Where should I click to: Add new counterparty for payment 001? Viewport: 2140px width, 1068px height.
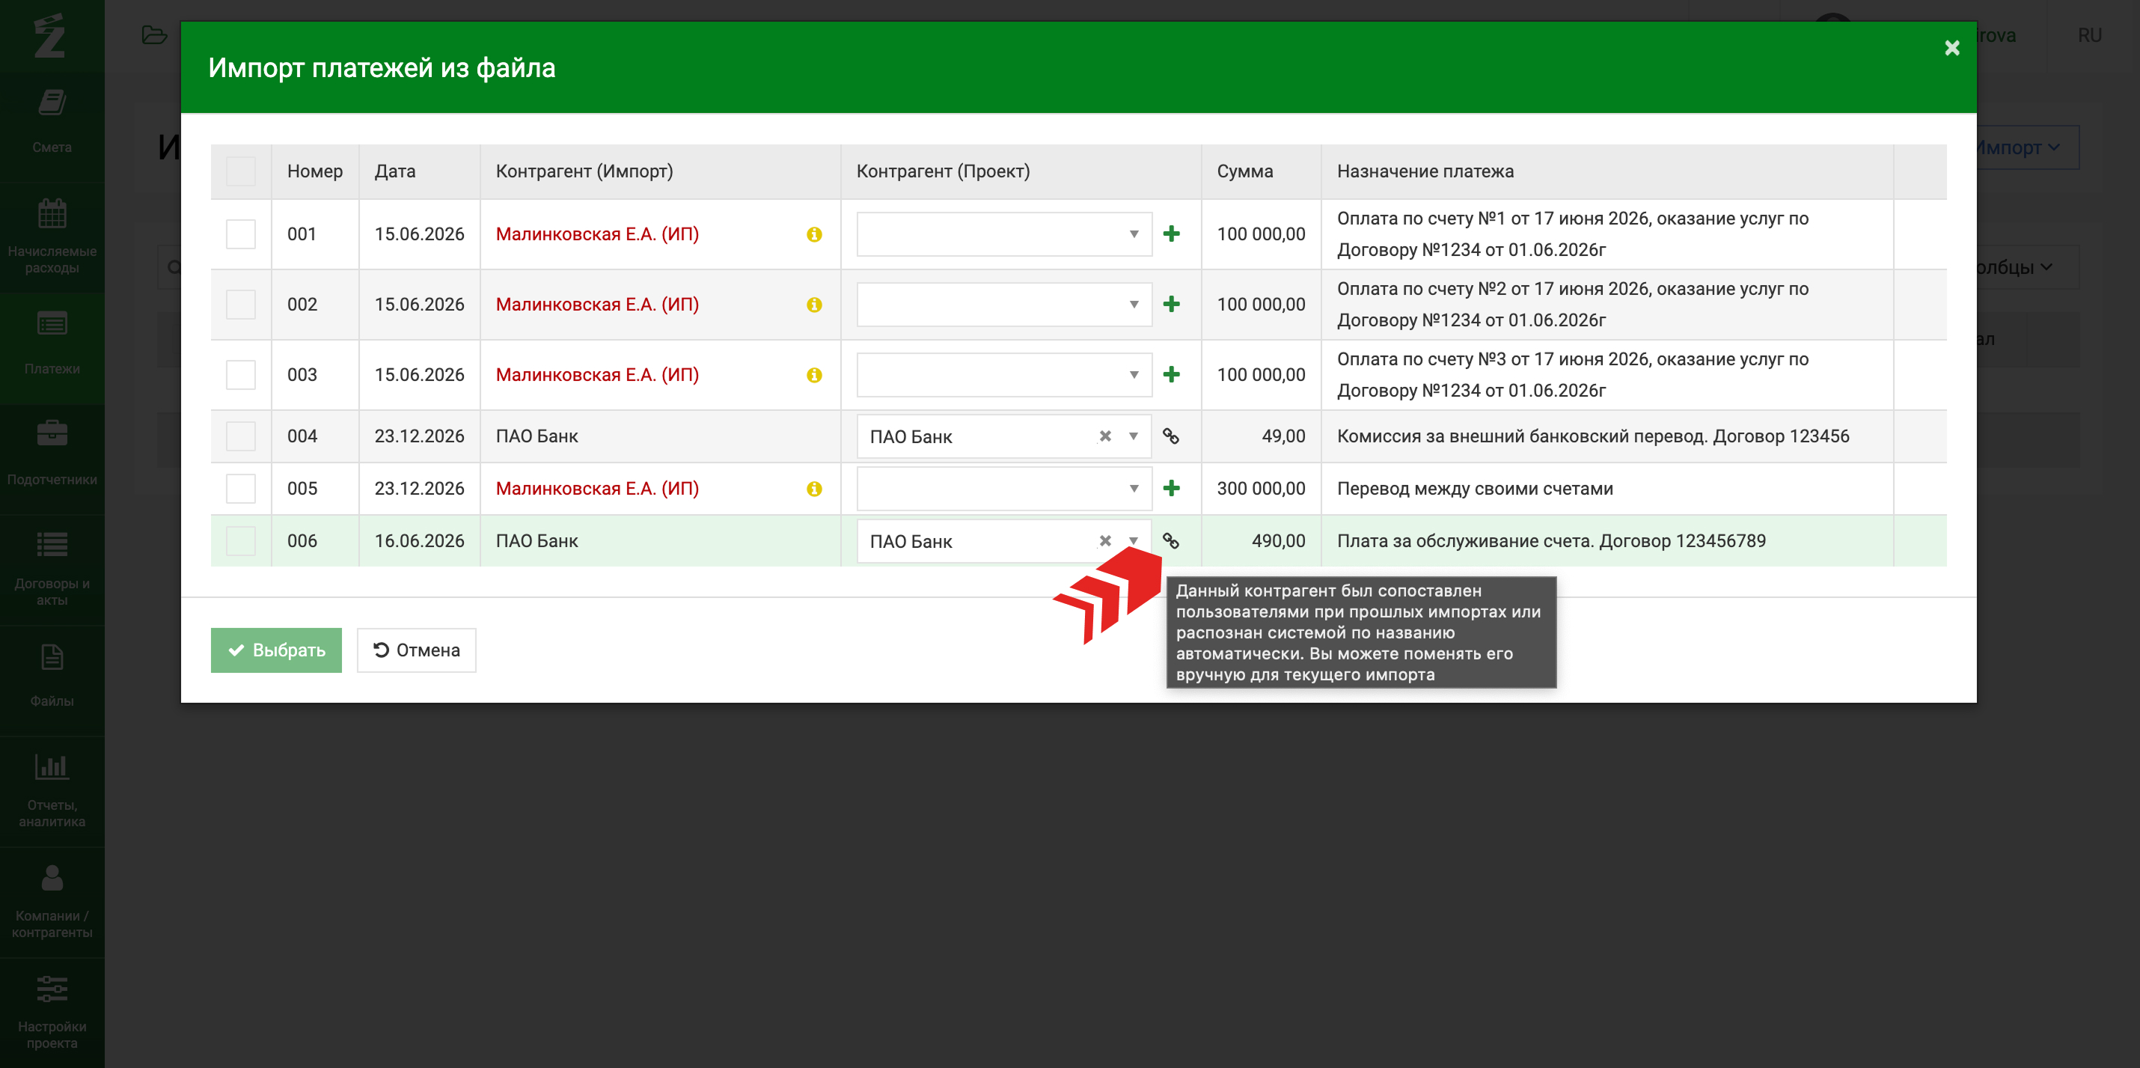(x=1171, y=234)
